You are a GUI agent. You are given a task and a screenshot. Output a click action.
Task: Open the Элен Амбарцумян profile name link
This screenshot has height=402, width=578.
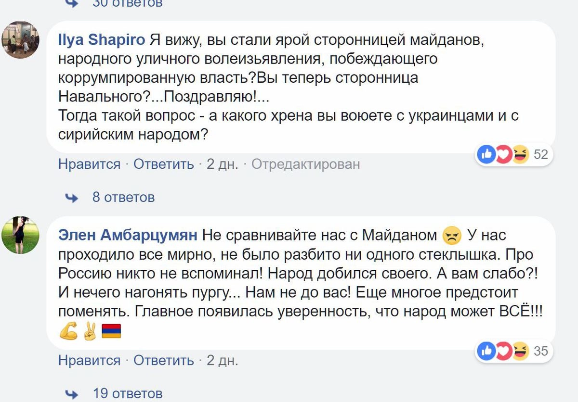(128, 235)
